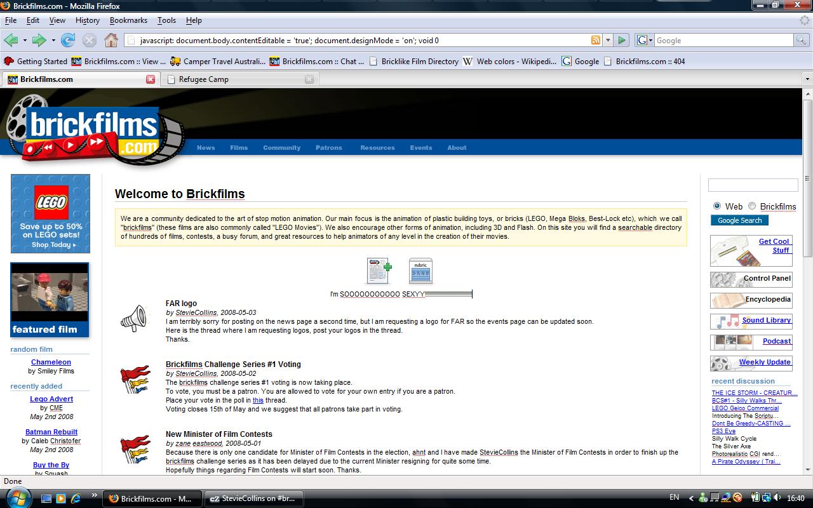This screenshot has height=508, width=813.
Task: Open the Community navigation item
Action: (x=281, y=148)
